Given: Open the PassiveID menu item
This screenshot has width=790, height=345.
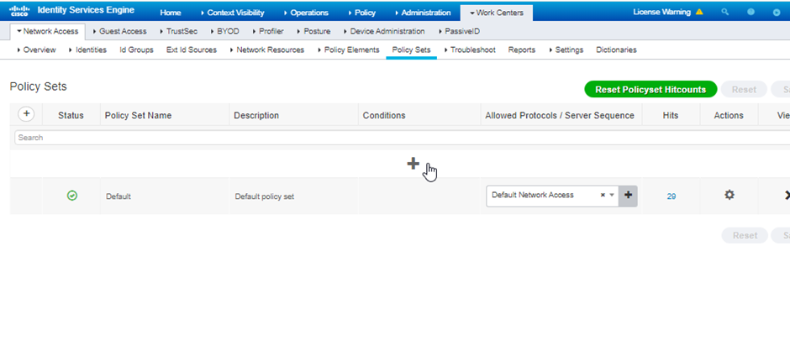Looking at the screenshot, I should click(459, 31).
